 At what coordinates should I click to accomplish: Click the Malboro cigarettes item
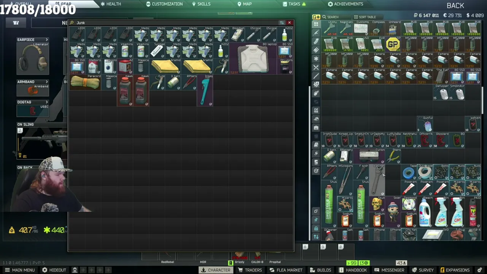tap(93, 66)
